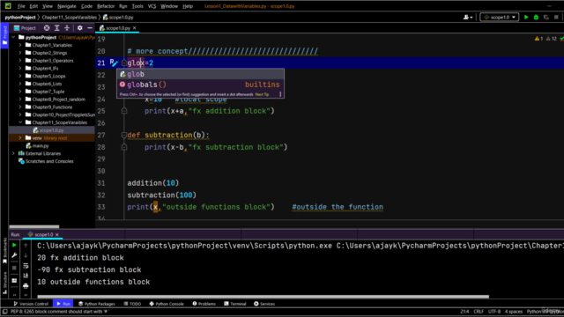Click Restore Layout icon in Run panel

[14, 281]
